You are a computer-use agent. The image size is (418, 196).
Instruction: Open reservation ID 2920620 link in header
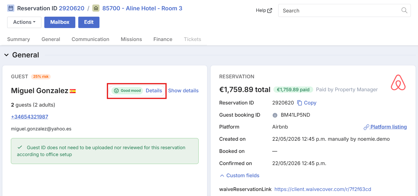[72, 8]
